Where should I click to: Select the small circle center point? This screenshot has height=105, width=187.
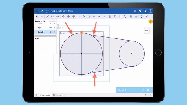[x=132, y=54]
